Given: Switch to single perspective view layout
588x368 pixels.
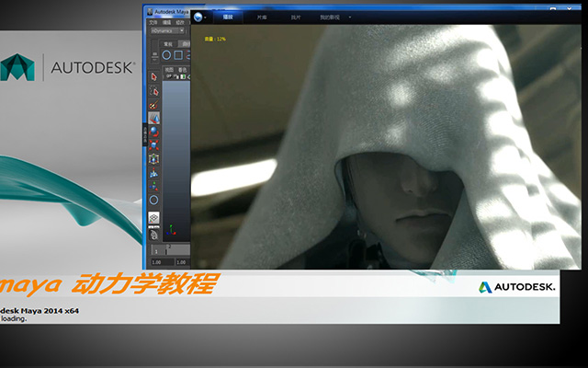Looking at the screenshot, I should tap(153, 217).
